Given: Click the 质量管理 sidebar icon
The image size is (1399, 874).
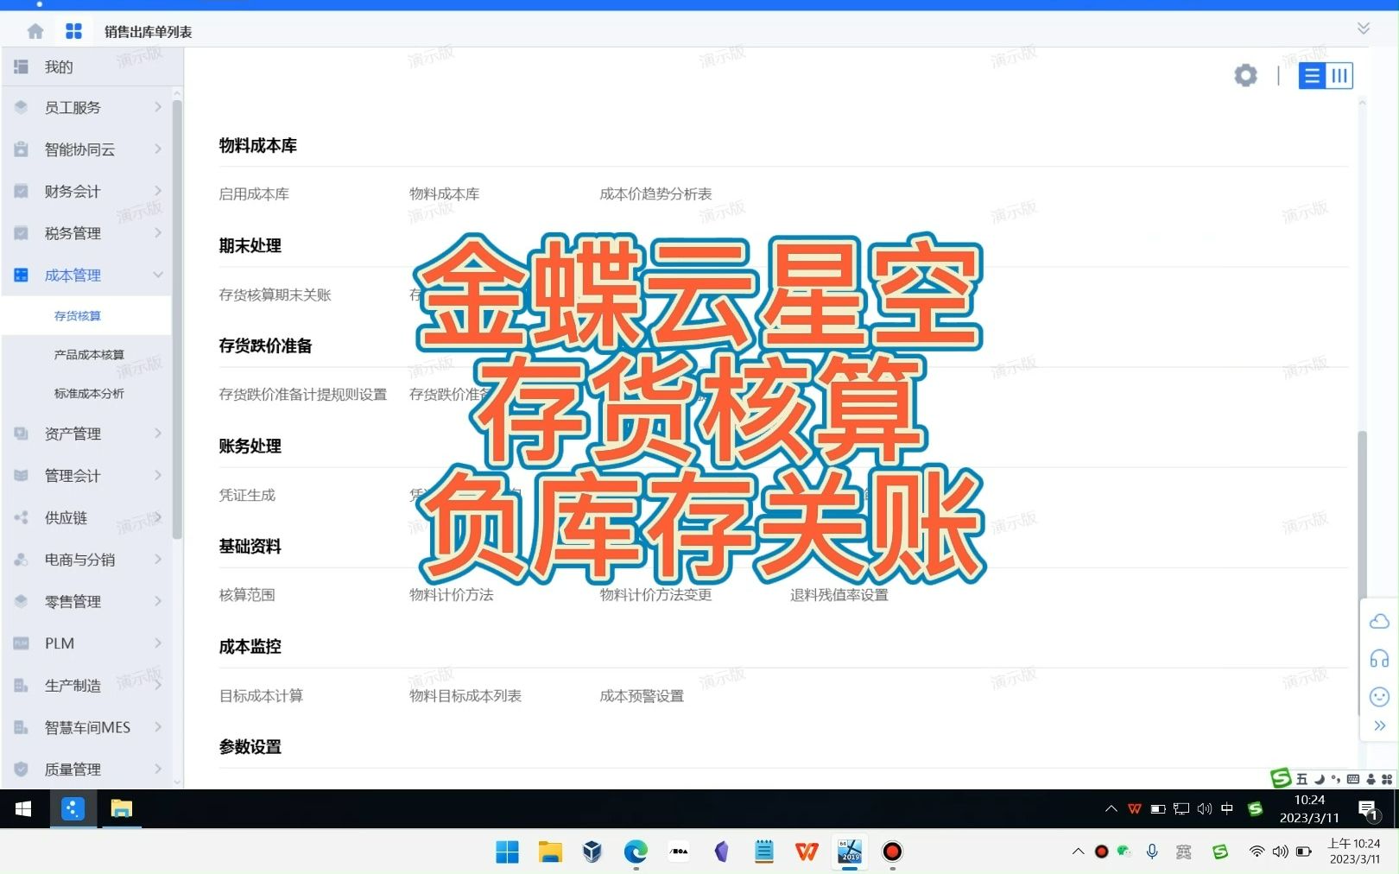Looking at the screenshot, I should pyautogui.click(x=22, y=769).
